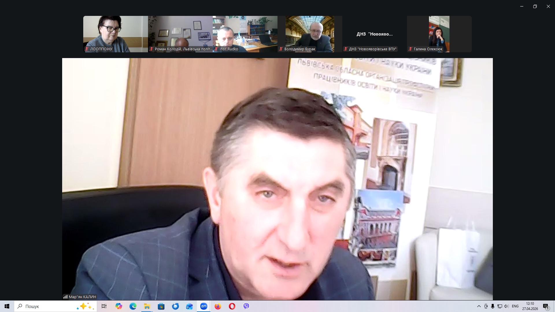Click the Task View button
The image size is (555, 312).
click(x=104, y=306)
